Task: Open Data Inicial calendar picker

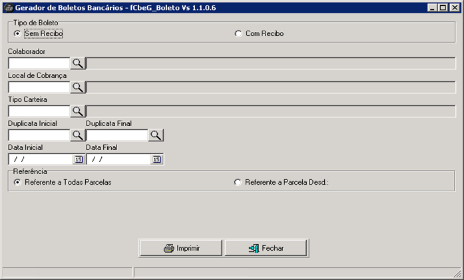Action: coord(79,159)
